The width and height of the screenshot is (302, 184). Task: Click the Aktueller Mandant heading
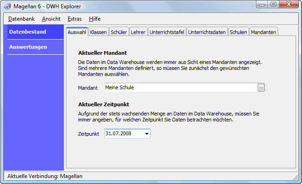coord(102,53)
